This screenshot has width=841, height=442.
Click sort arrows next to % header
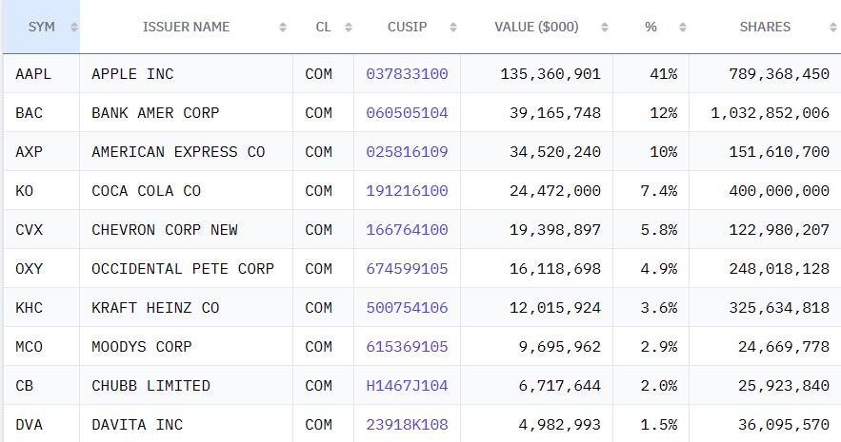click(682, 28)
